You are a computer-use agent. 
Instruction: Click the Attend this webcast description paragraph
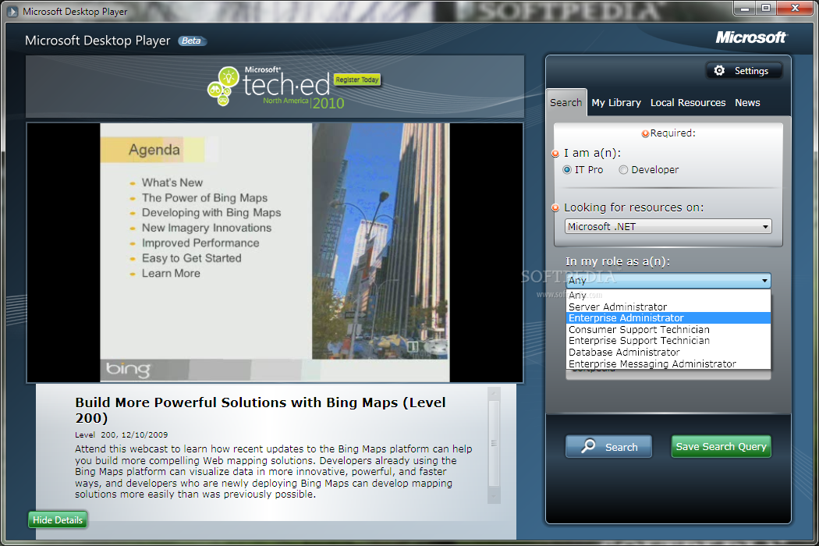[273, 471]
